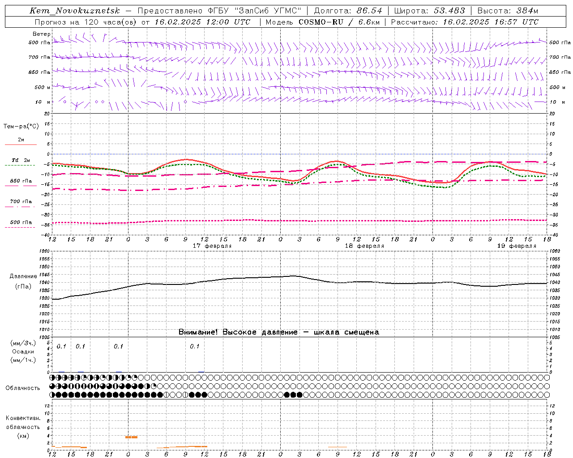Click the 850 гПа entry in temperature legend

tap(21, 181)
